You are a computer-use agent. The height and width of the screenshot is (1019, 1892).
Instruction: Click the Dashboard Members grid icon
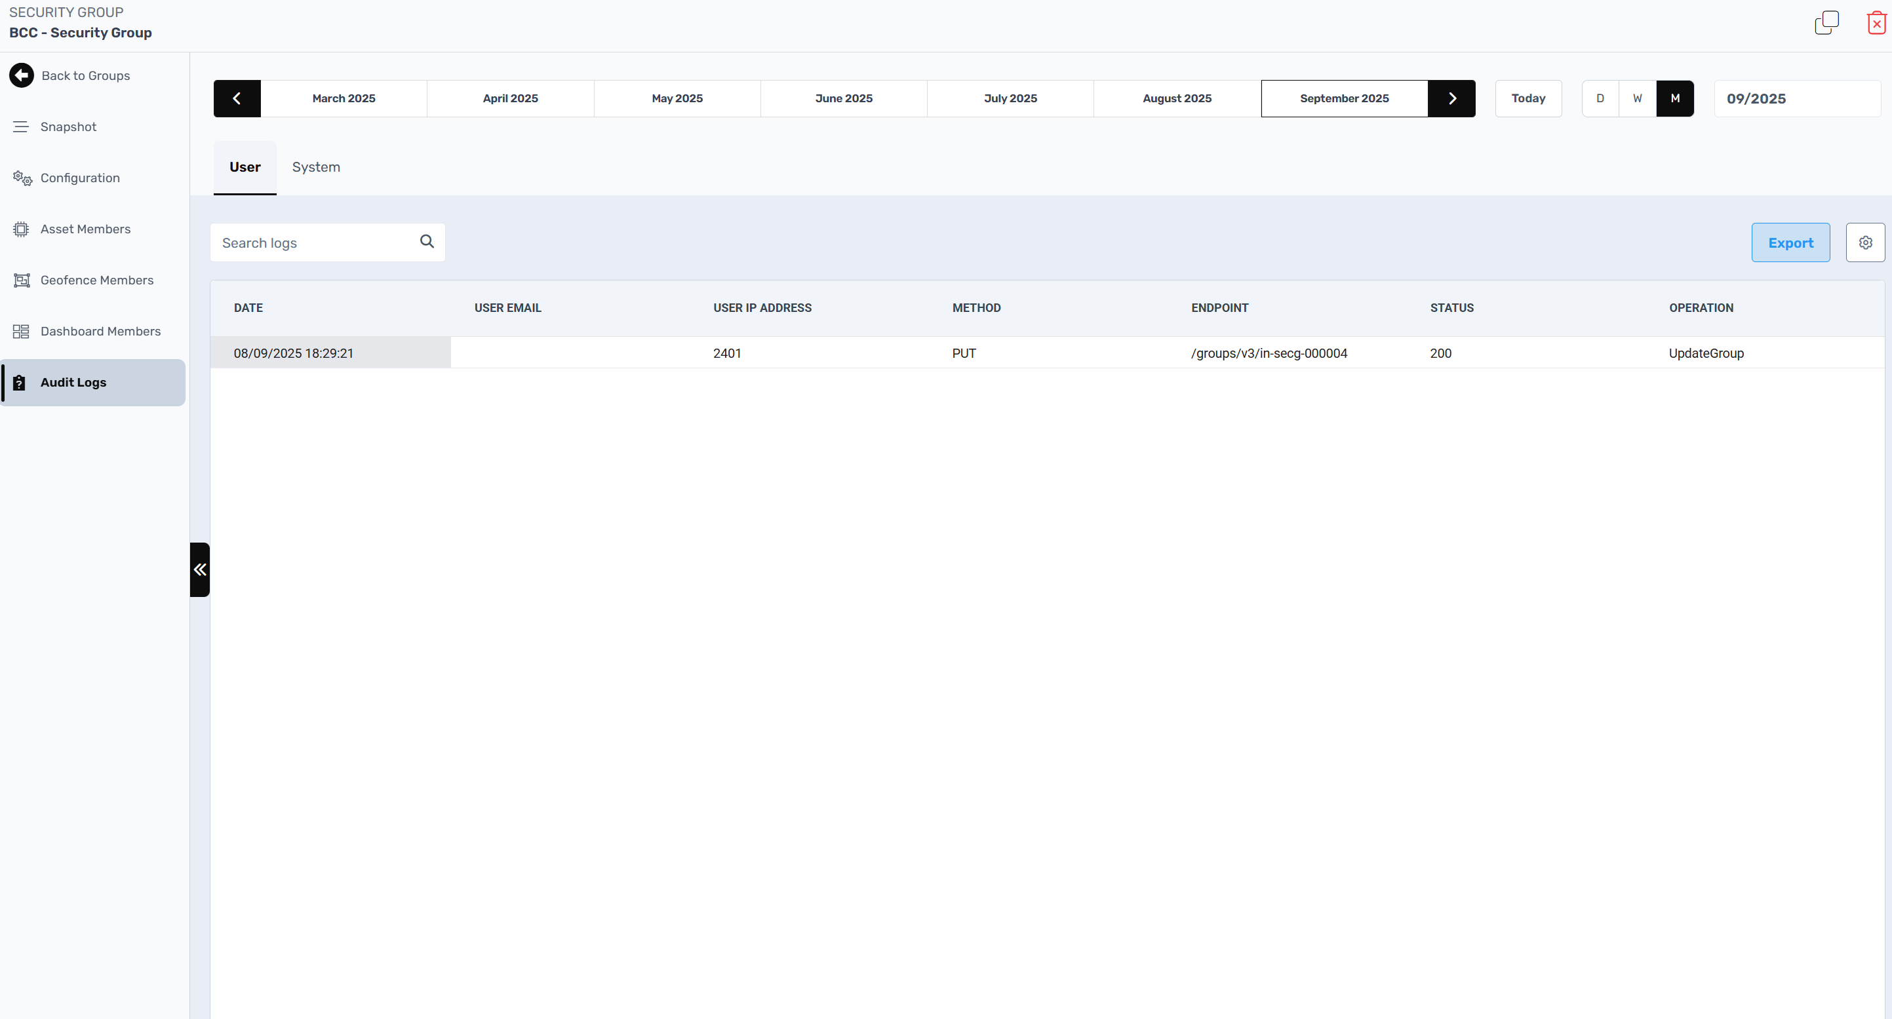click(x=20, y=331)
